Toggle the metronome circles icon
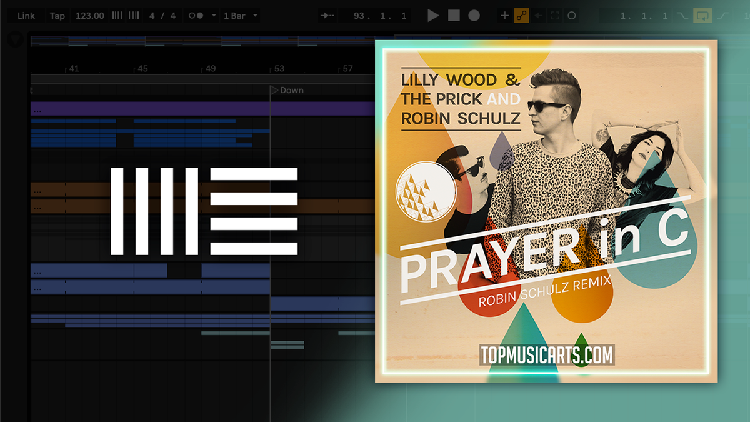The image size is (750, 422). [196, 16]
